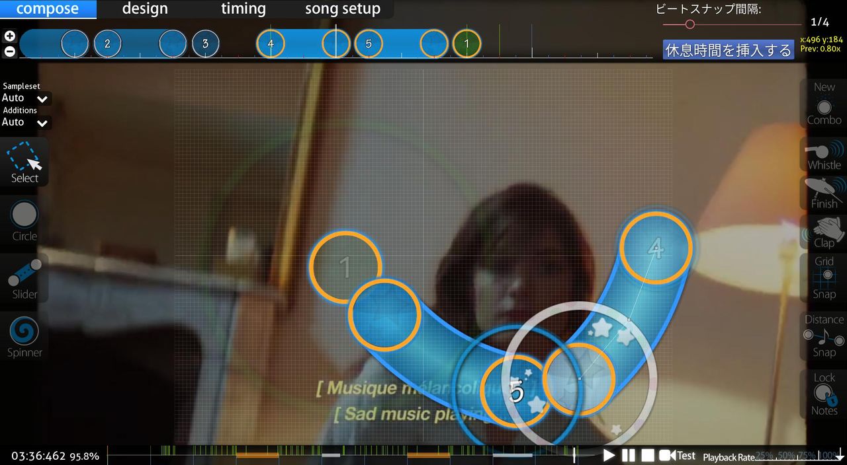Toggle Lock Notes
Screen dimensions: 847x465
point(824,394)
